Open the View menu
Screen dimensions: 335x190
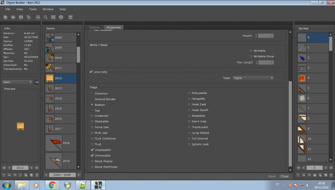(x=20, y=9)
